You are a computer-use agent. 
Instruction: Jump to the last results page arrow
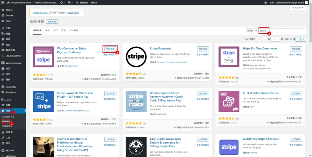point(303,39)
